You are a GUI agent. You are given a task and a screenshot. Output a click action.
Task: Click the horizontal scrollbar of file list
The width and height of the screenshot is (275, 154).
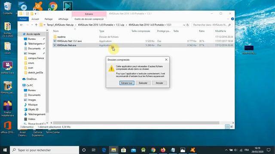click(136, 123)
